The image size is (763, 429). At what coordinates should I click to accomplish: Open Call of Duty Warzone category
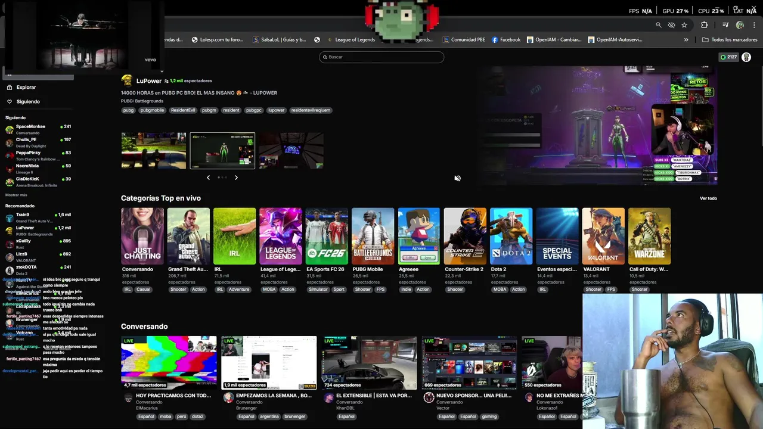(650, 236)
